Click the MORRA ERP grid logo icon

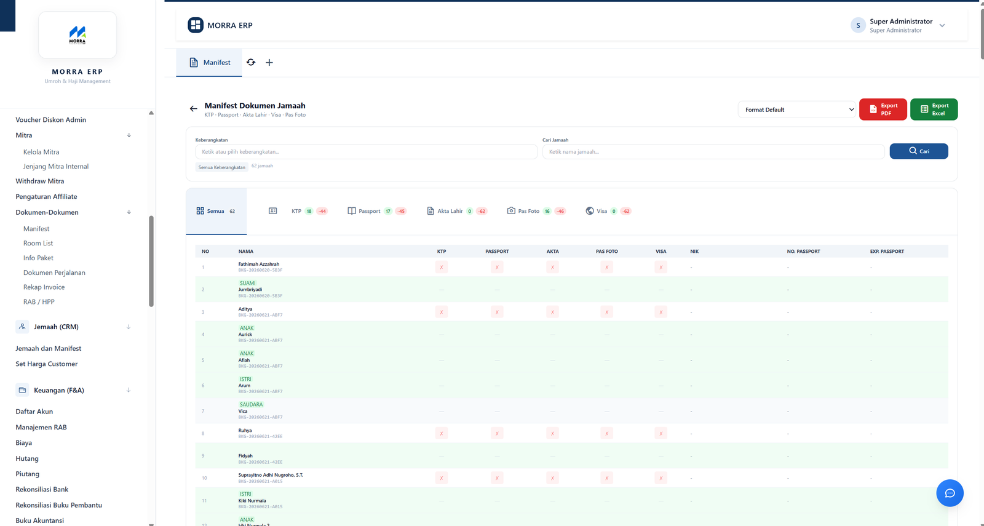[196, 25]
